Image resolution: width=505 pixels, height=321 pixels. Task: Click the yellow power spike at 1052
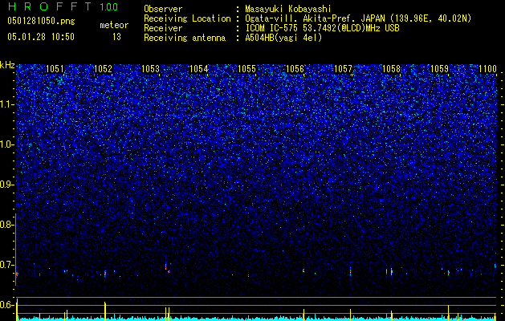[x=105, y=311]
